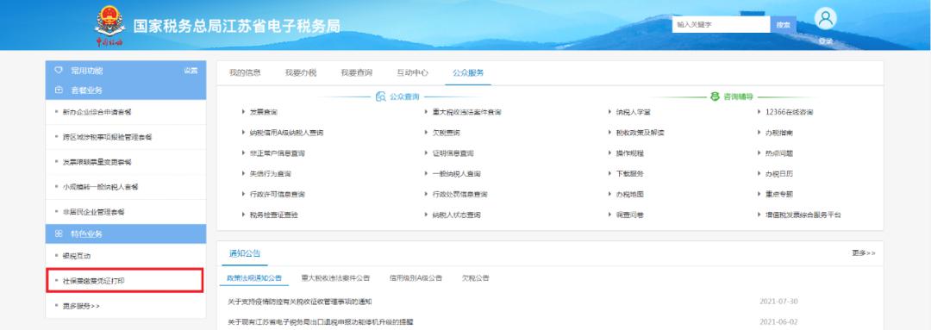Select the 公众服务 tab
This screenshot has height=330, width=931.
click(x=468, y=73)
